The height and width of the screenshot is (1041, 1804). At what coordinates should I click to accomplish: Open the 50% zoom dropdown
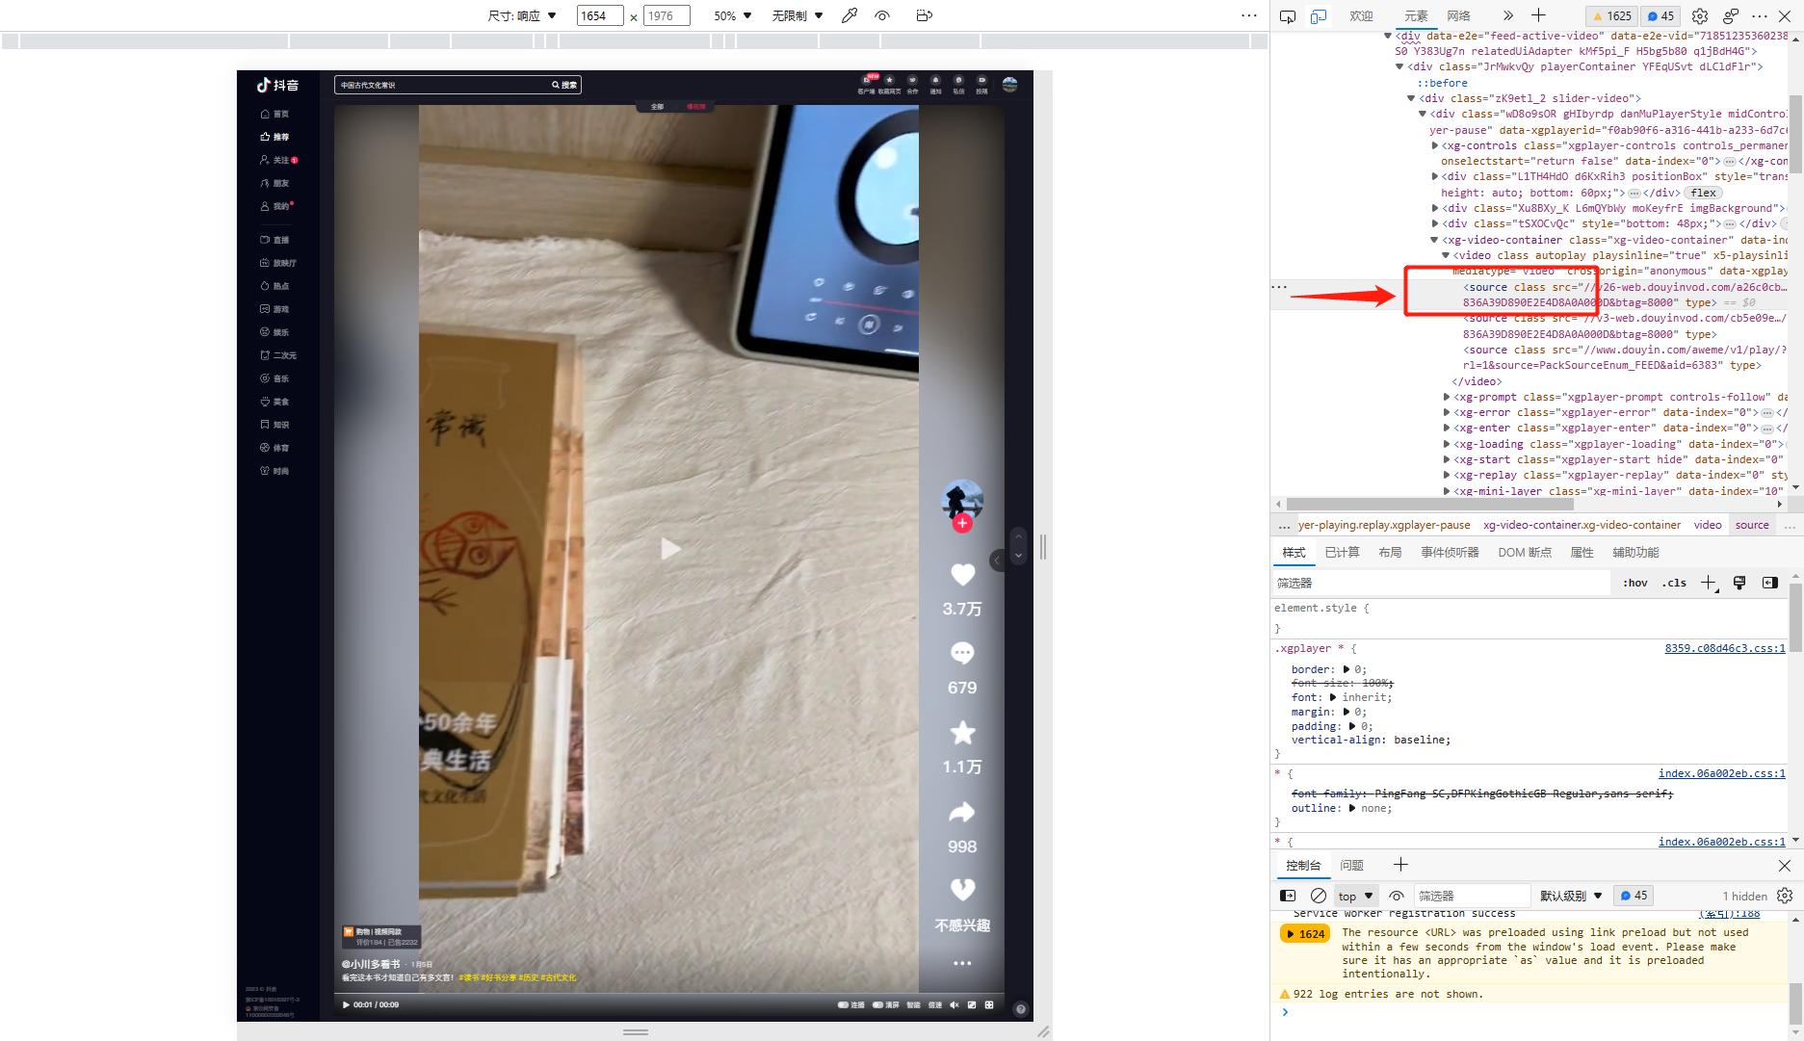732,15
